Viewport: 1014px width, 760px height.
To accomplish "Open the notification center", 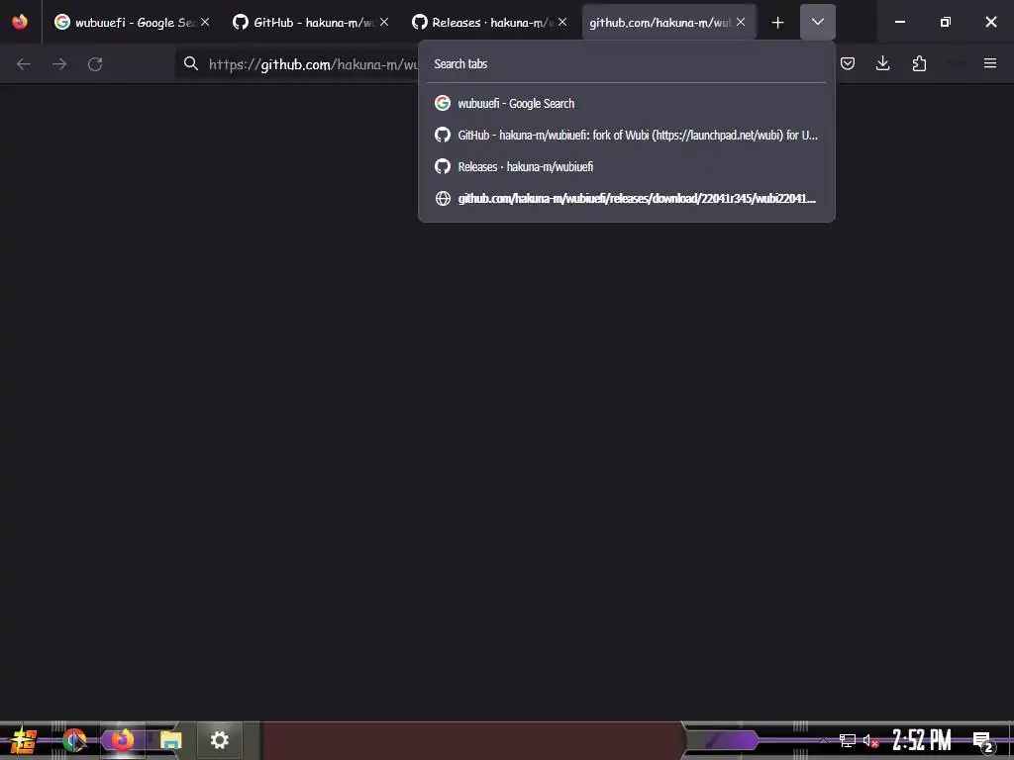I will (983, 741).
